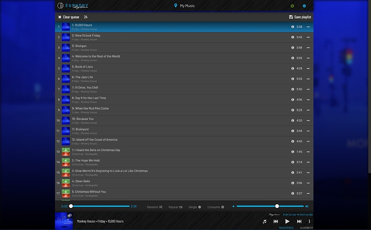The image size is (371, 230).
Task: Select Glow Worm/It's Beginning to Look a Lot Like Christmas
Action: (x=184, y=173)
